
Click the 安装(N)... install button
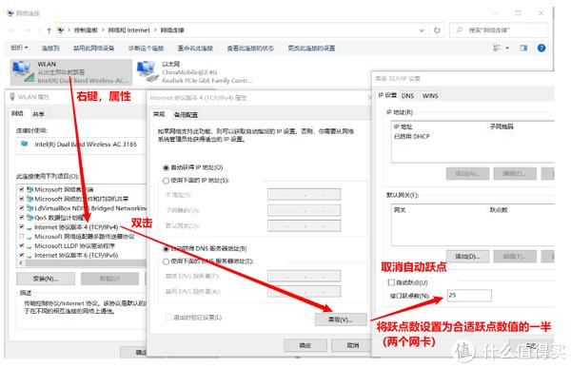click(x=46, y=279)
